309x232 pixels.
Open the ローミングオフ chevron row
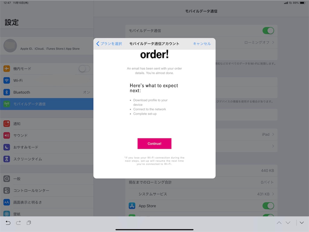[x=273, y=42]
